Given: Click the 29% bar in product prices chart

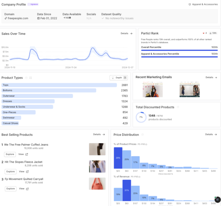Looking at the screenshot, I should [118, 158].
